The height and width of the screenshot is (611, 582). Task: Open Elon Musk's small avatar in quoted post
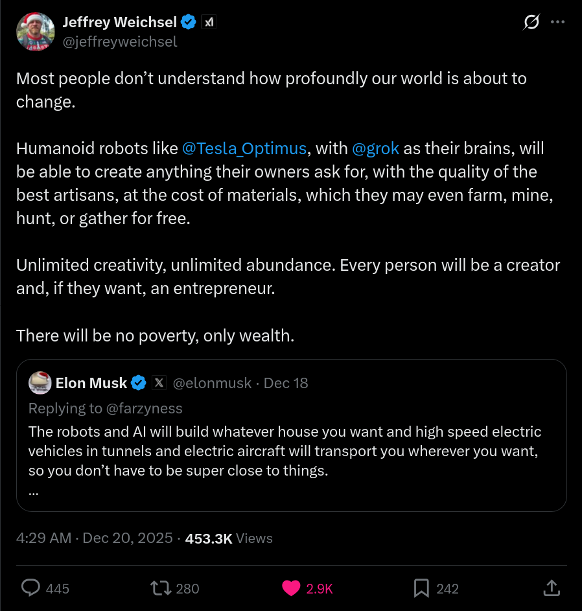click(40, 383)
